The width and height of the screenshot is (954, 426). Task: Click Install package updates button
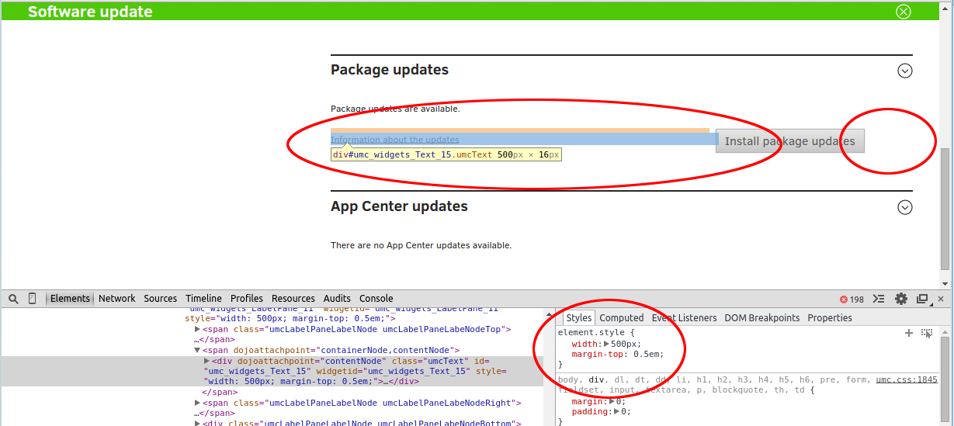789,141
